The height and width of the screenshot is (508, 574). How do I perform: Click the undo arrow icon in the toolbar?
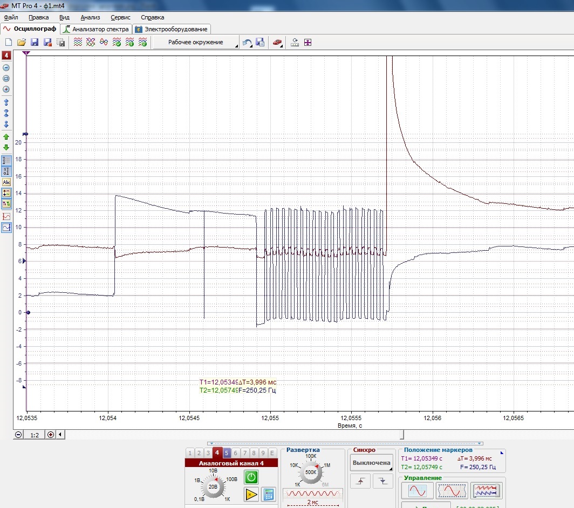click(247, 43)
